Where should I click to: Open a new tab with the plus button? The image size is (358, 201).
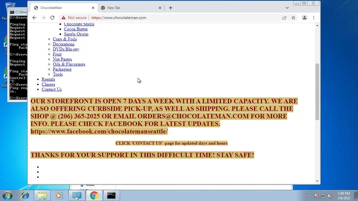[171, 8]
